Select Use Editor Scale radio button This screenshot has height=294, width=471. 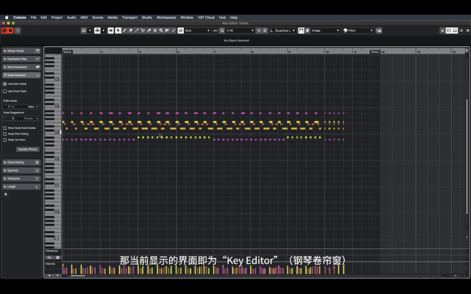coord(5,84)
